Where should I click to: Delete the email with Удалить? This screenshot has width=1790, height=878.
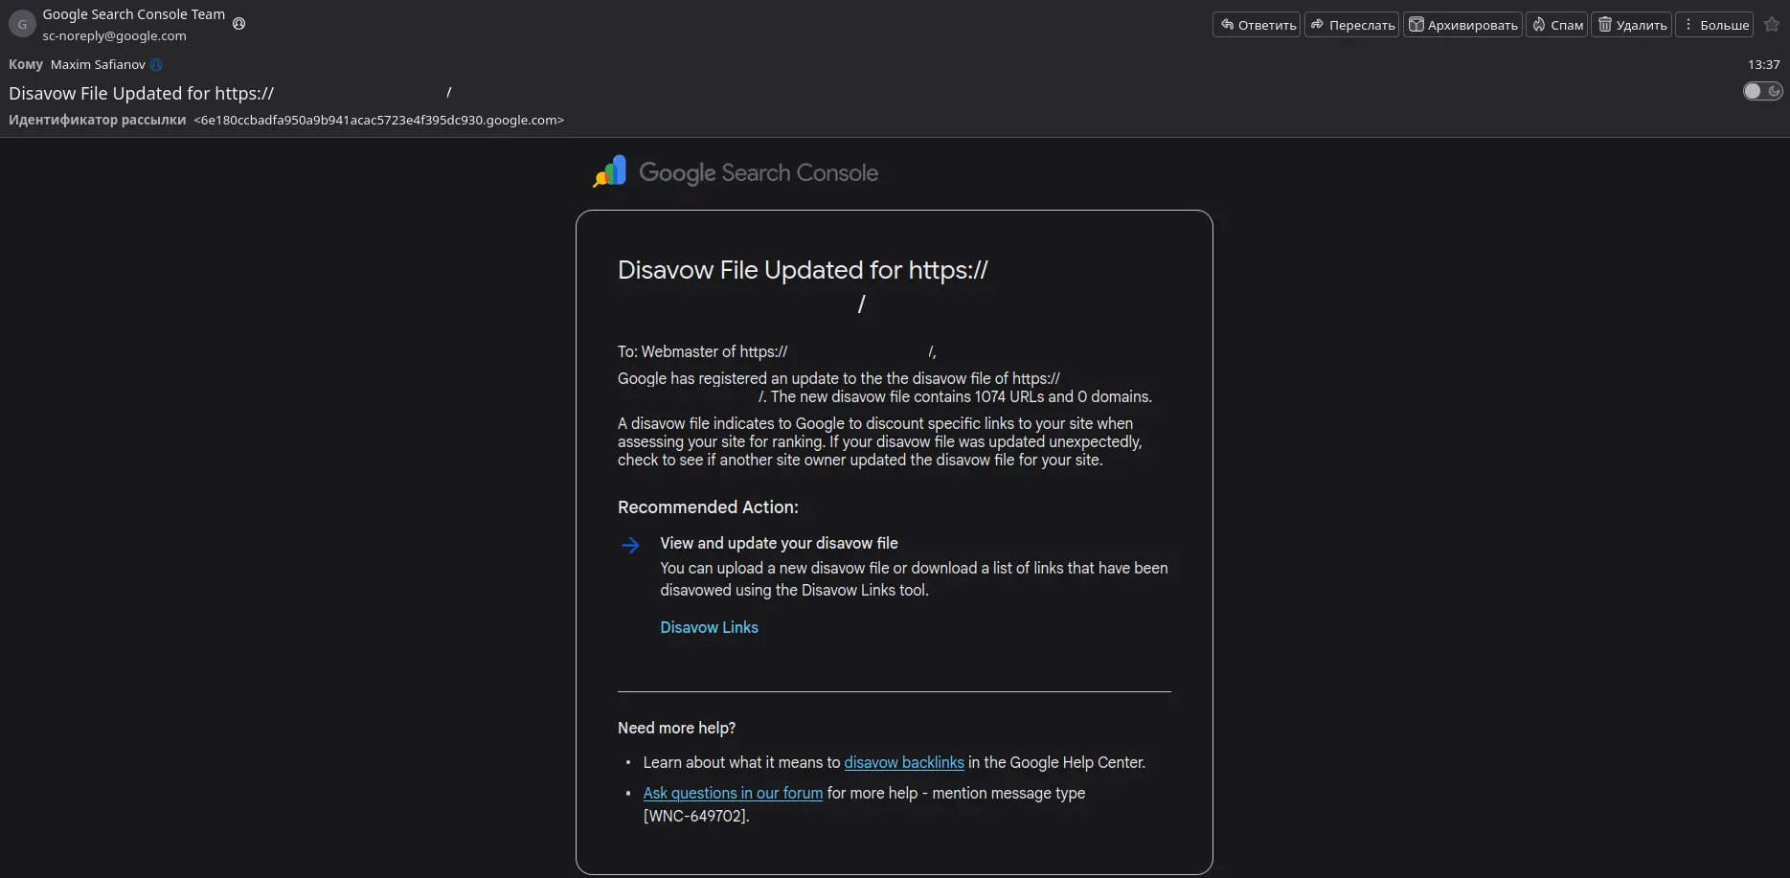click(x=1631, y=25)
